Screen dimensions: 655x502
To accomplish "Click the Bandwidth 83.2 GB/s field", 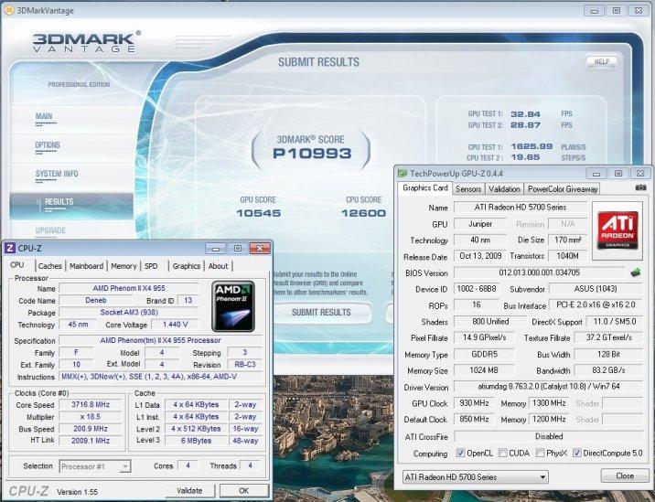I will 608,370.
